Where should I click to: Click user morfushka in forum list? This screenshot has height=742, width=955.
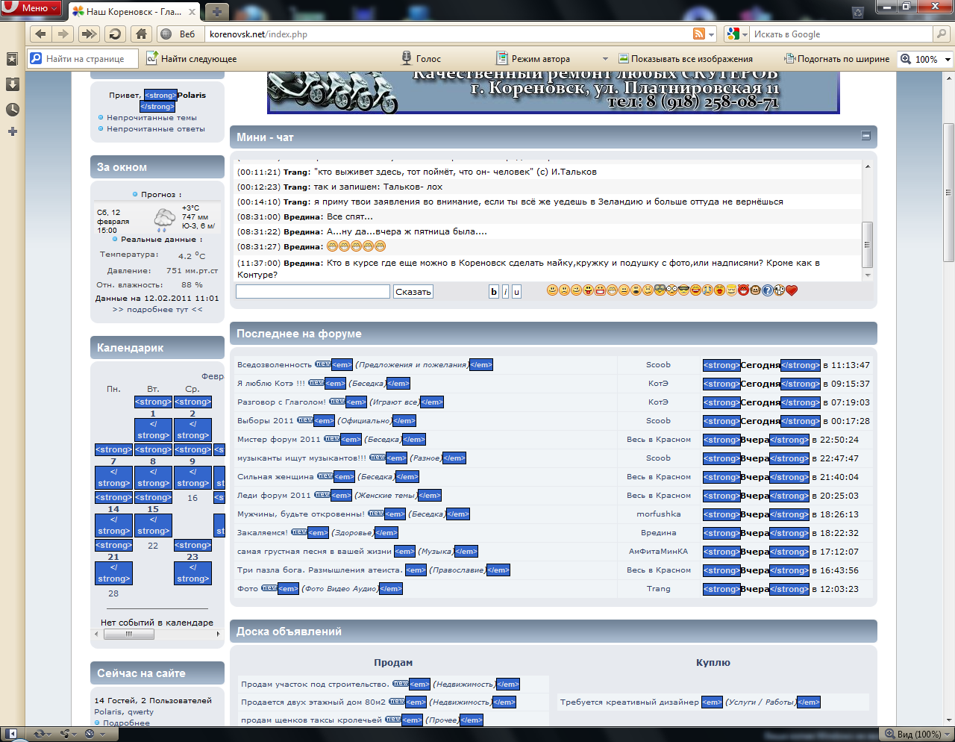click(x=658, y=514)
